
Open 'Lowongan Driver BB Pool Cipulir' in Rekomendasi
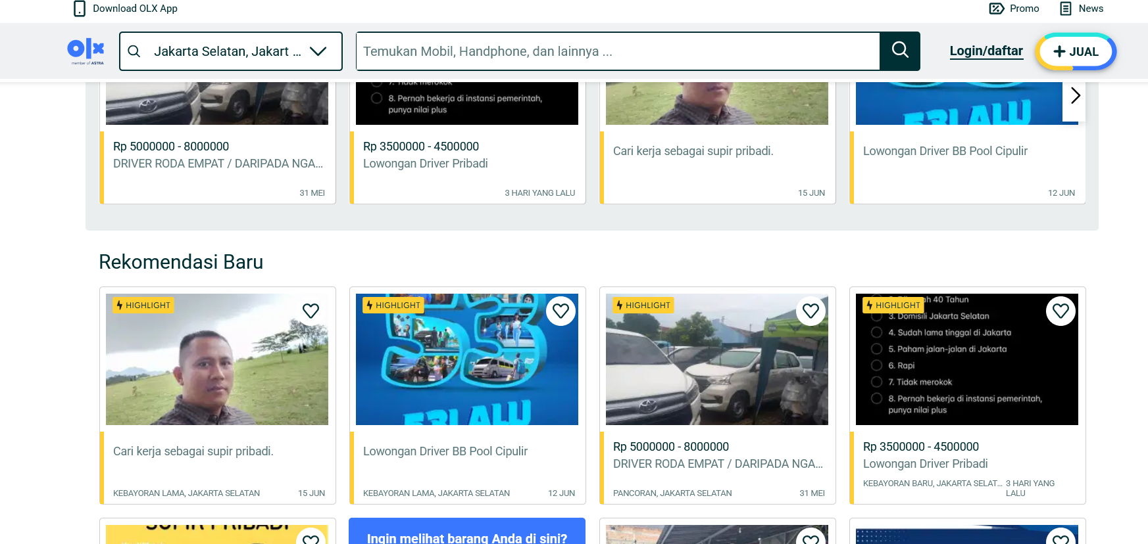coord(445,451)
